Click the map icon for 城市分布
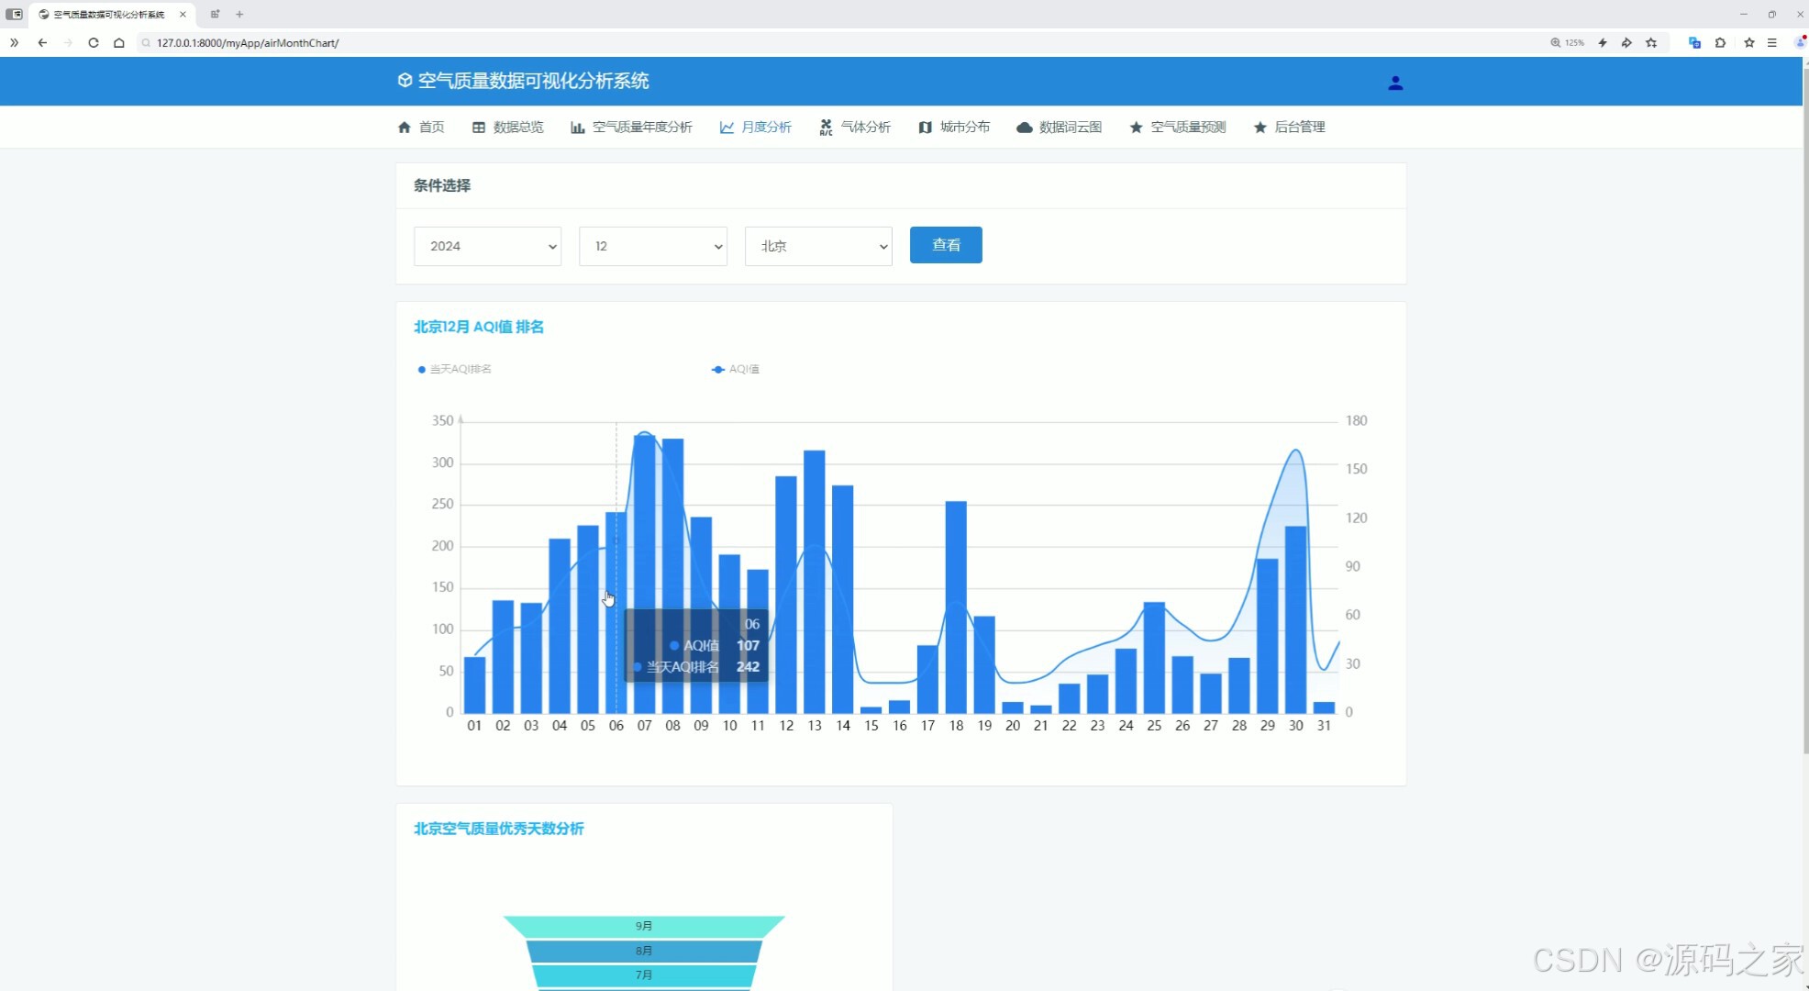The image size is (1809, 991). point(925,128)
